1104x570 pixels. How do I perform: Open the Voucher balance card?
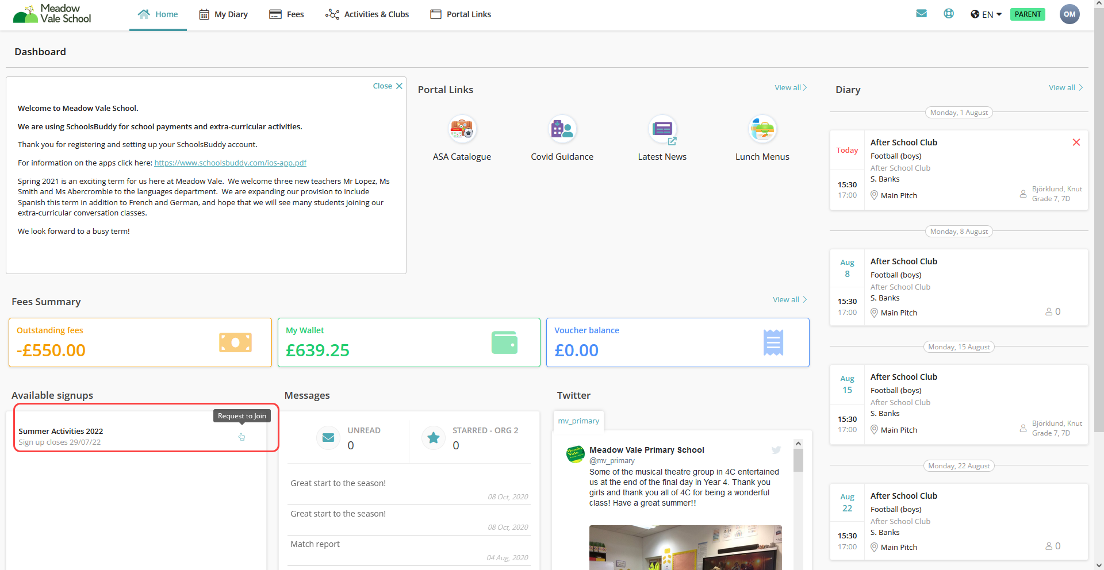678,342
